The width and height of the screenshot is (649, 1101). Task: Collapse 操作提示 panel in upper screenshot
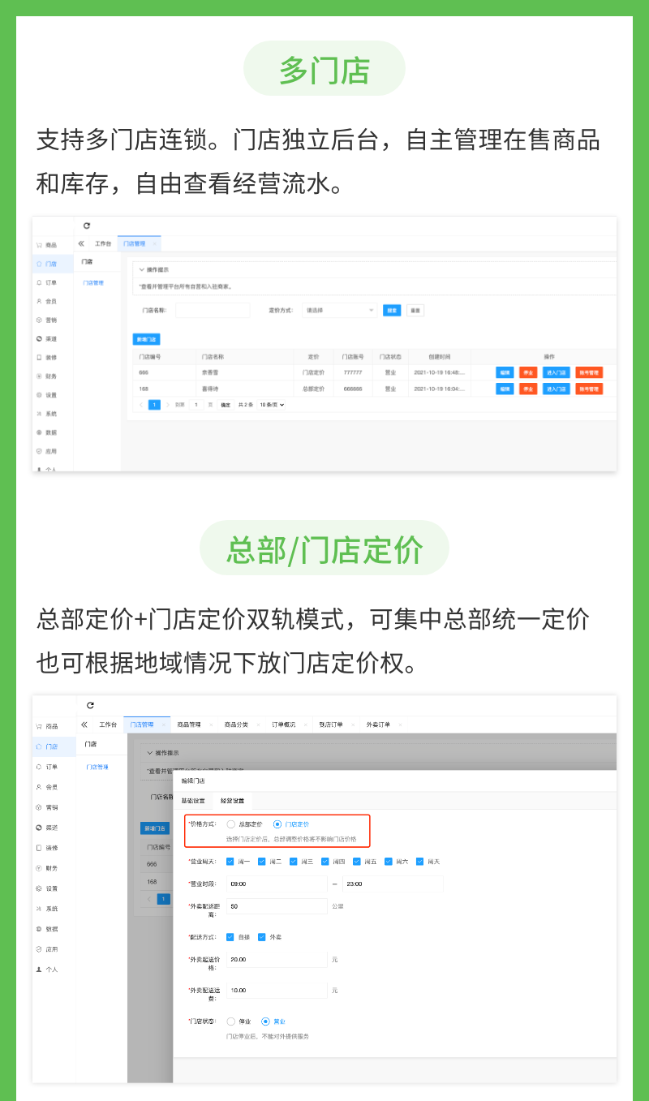coord(140,269)
